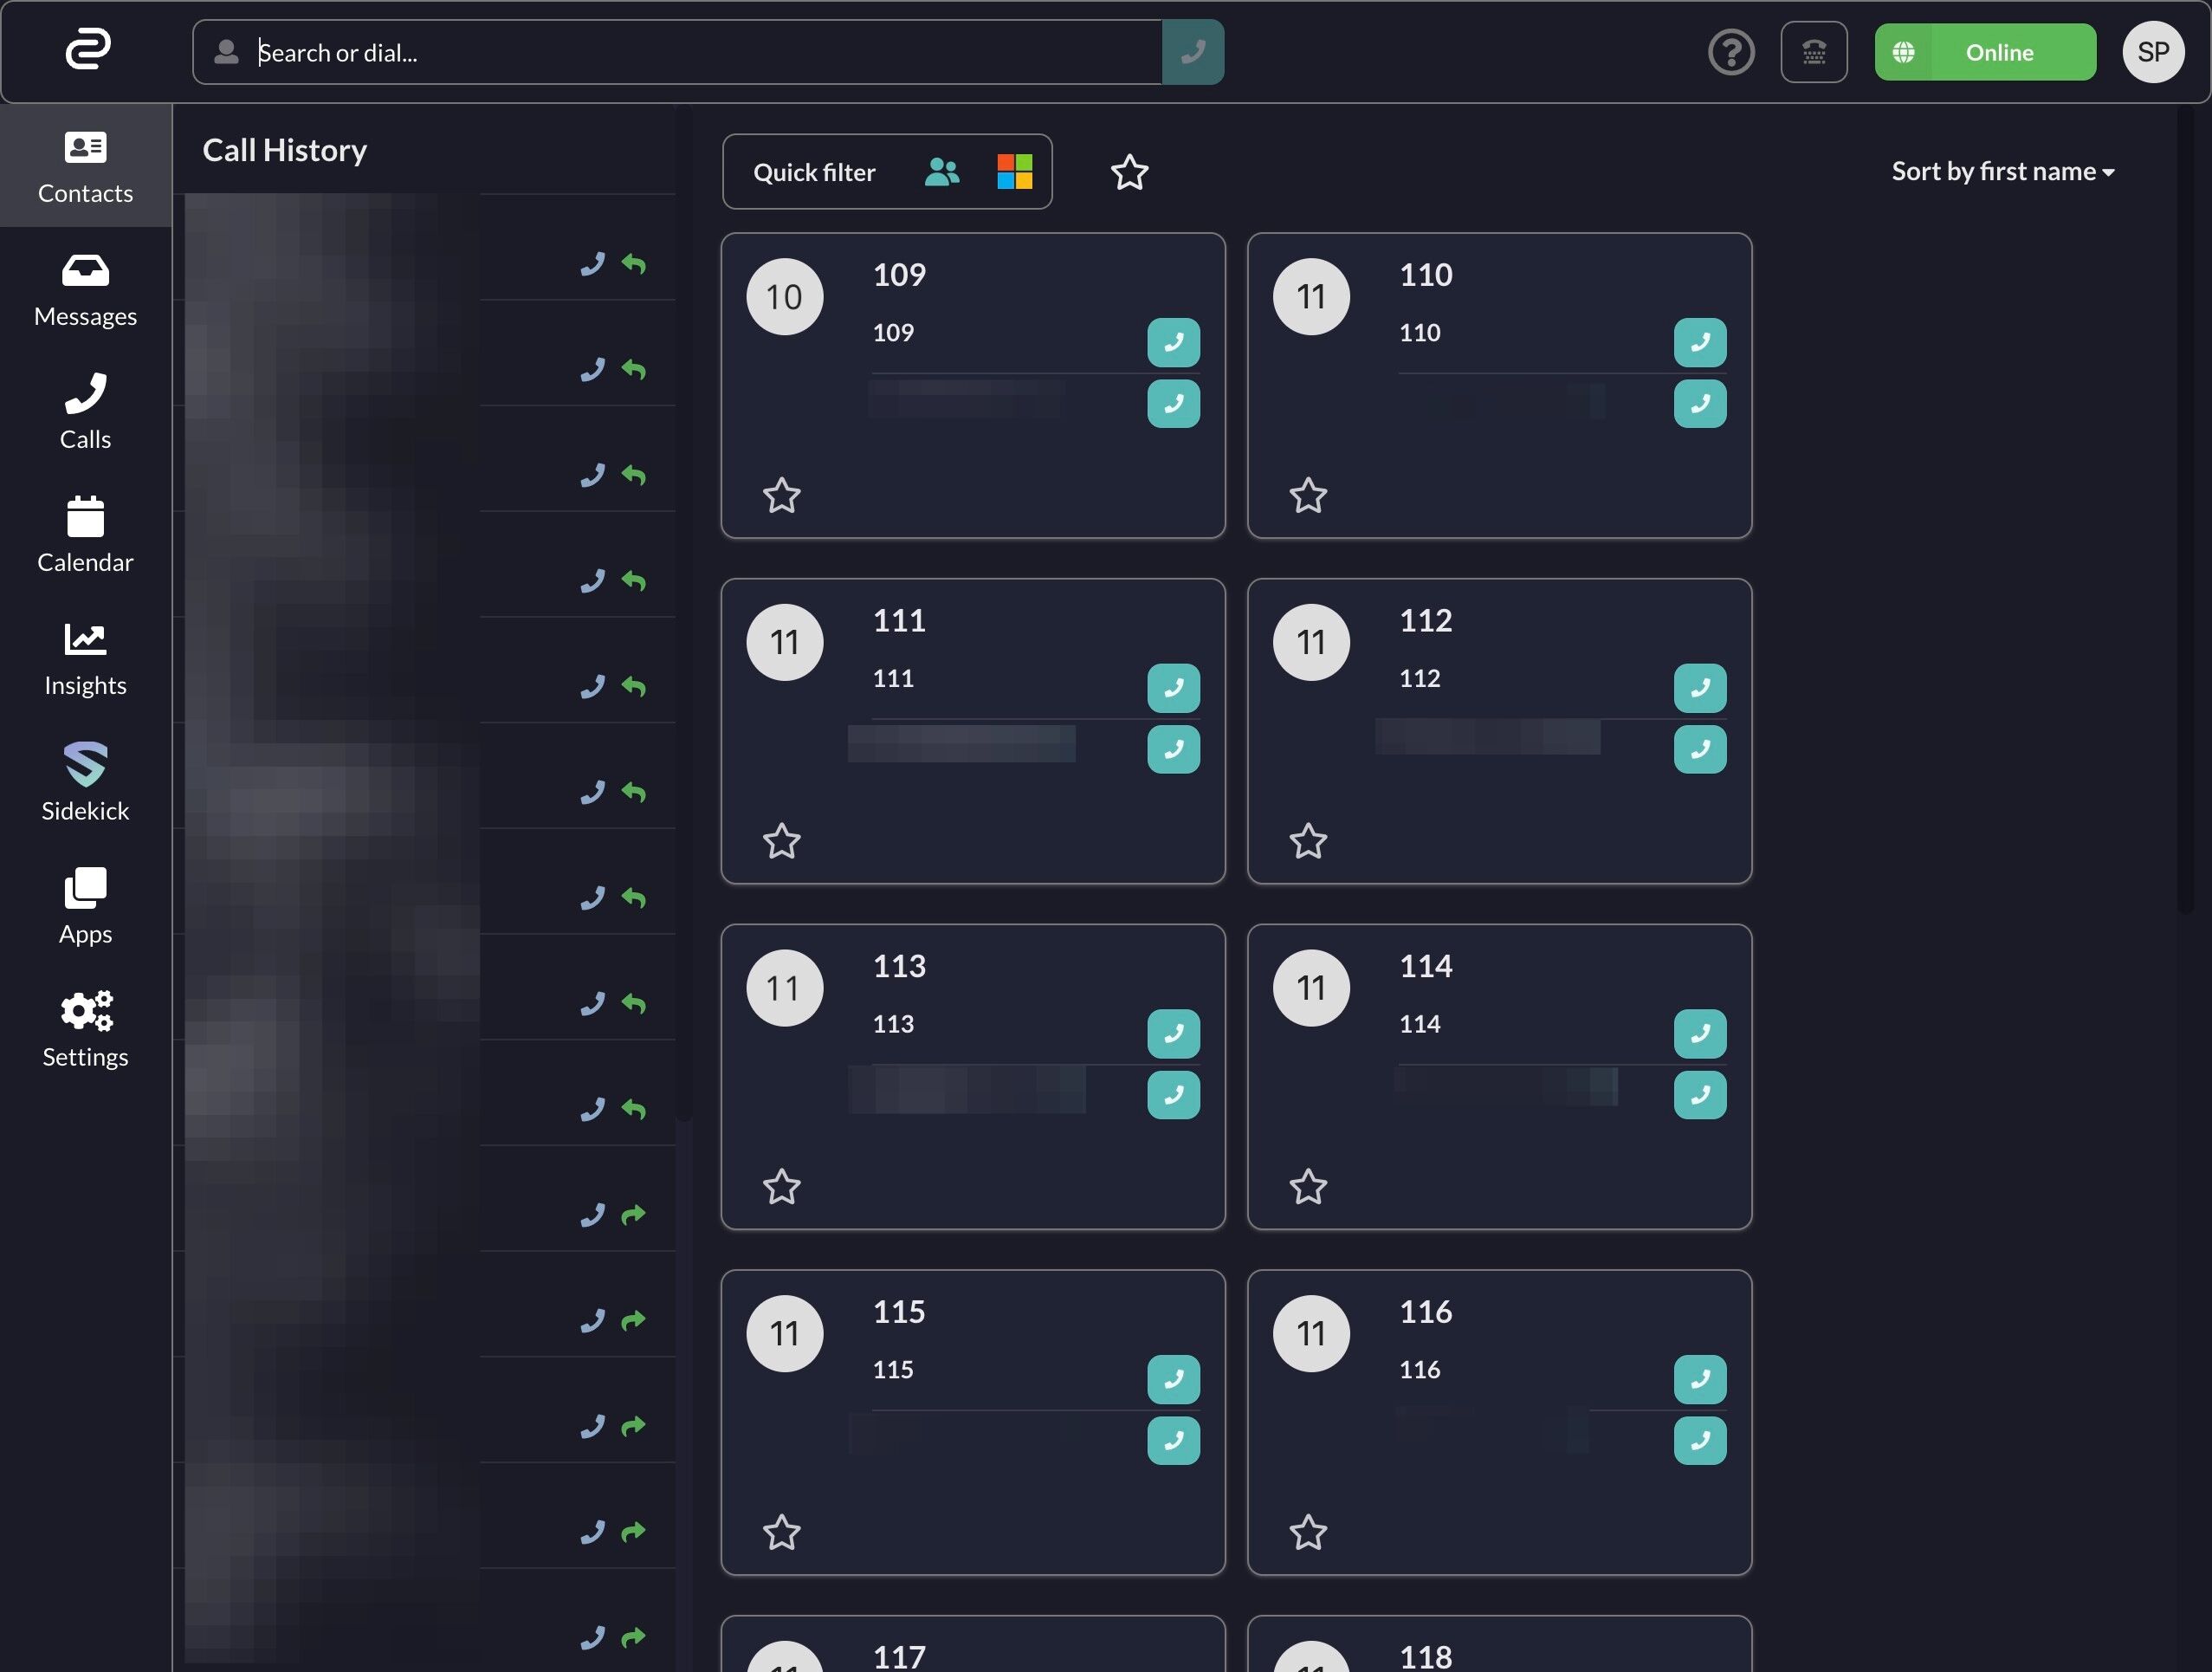Click the Quick filter button
This screenshot has width=2212, height=1672.
click(814, 172)
